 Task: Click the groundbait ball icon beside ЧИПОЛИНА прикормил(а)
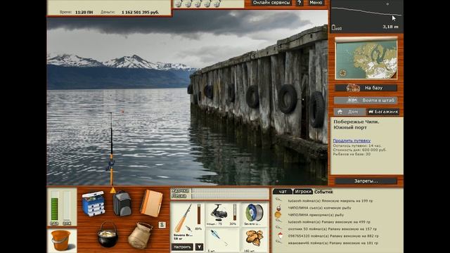click(x=278, y=214)
